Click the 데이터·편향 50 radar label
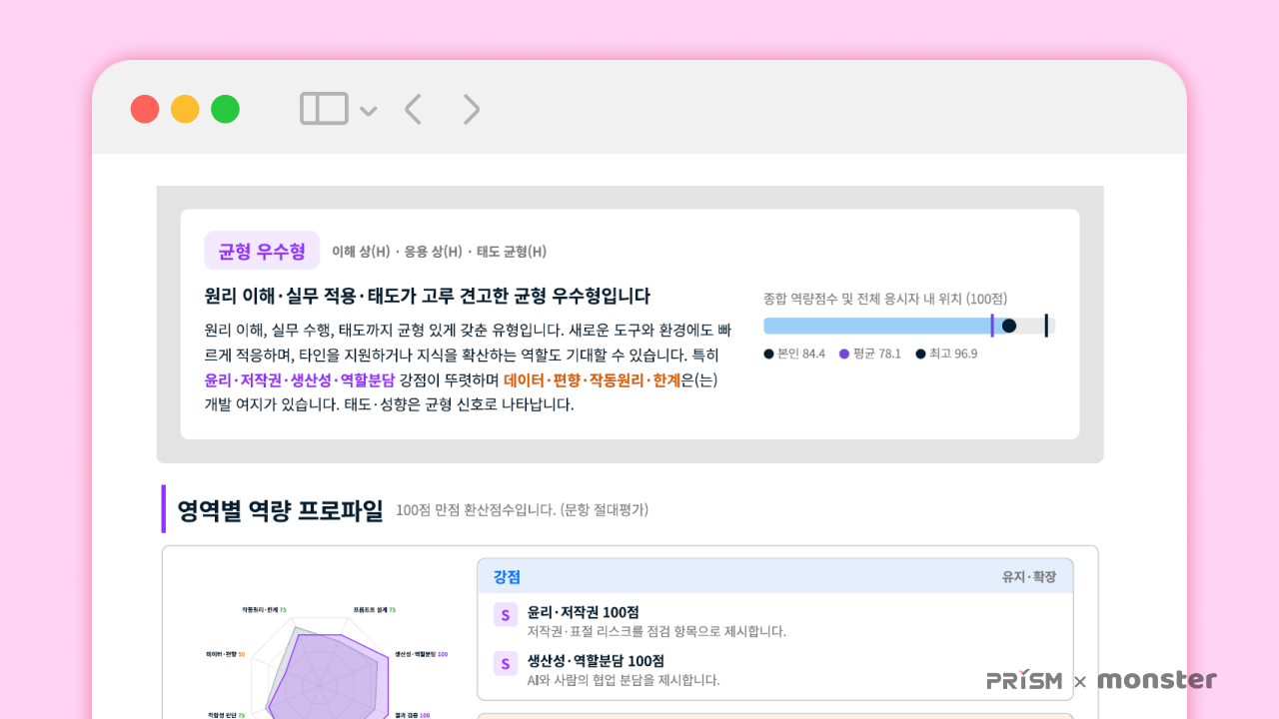 click(x=226, y=654)
